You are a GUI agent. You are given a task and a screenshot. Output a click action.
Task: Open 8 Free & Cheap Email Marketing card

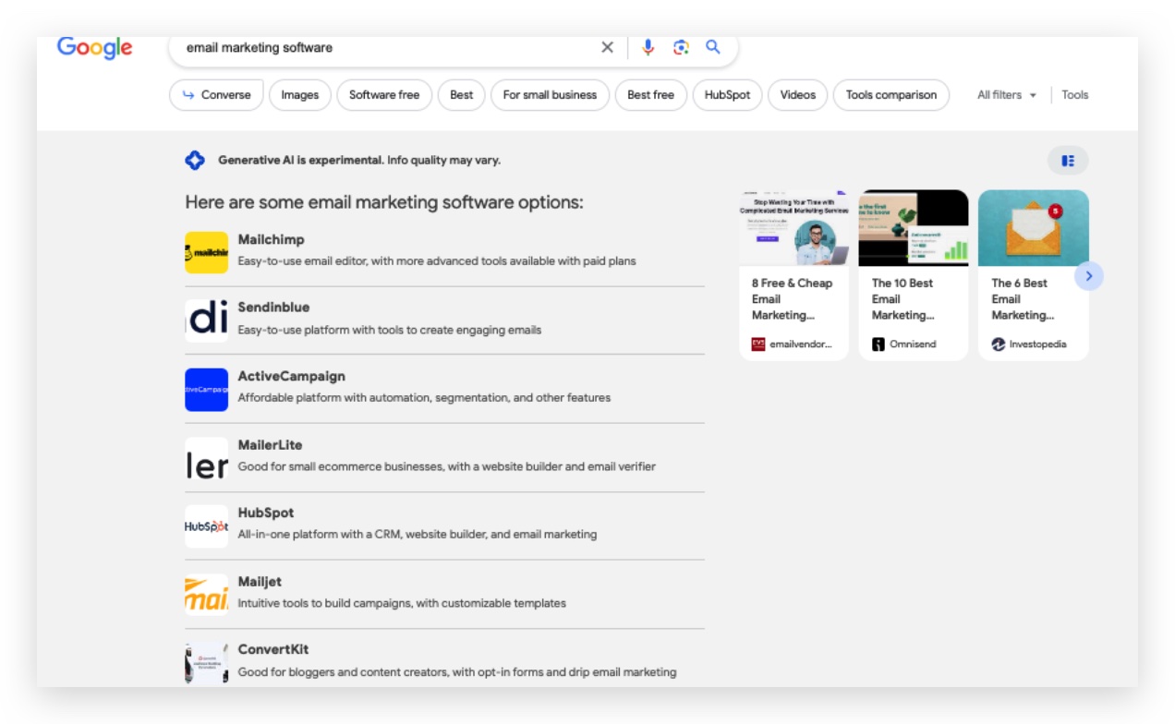pos(793,274)
